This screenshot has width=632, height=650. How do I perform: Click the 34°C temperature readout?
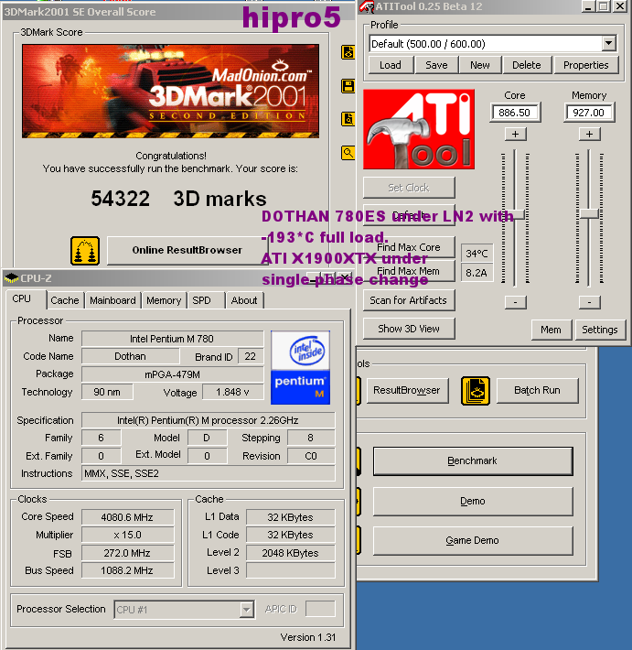pos(477,254)
